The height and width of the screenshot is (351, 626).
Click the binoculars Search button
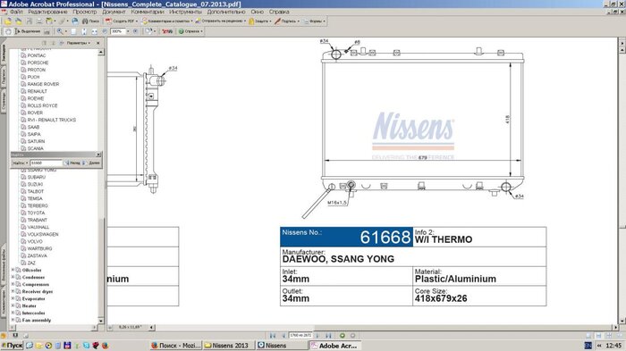(x=90, y=21)
